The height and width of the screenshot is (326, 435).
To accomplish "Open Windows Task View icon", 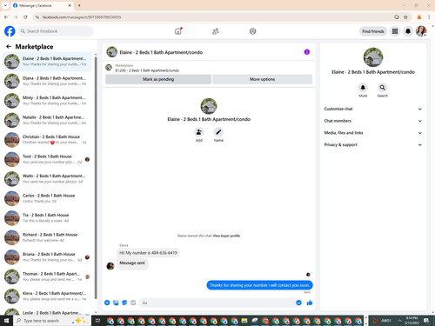I will click(97, 321).
